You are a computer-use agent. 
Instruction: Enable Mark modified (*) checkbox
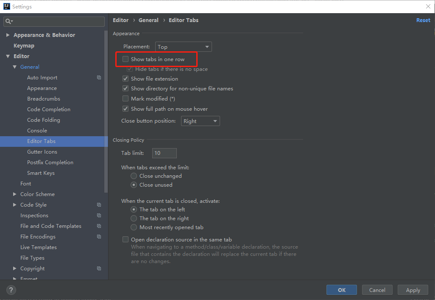point(125,98)
